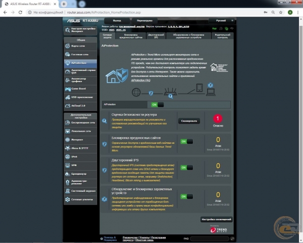Switch to the infected-device detection and blocking tab
The height and width of the screenshot is (243, 303).
point(188,36)
